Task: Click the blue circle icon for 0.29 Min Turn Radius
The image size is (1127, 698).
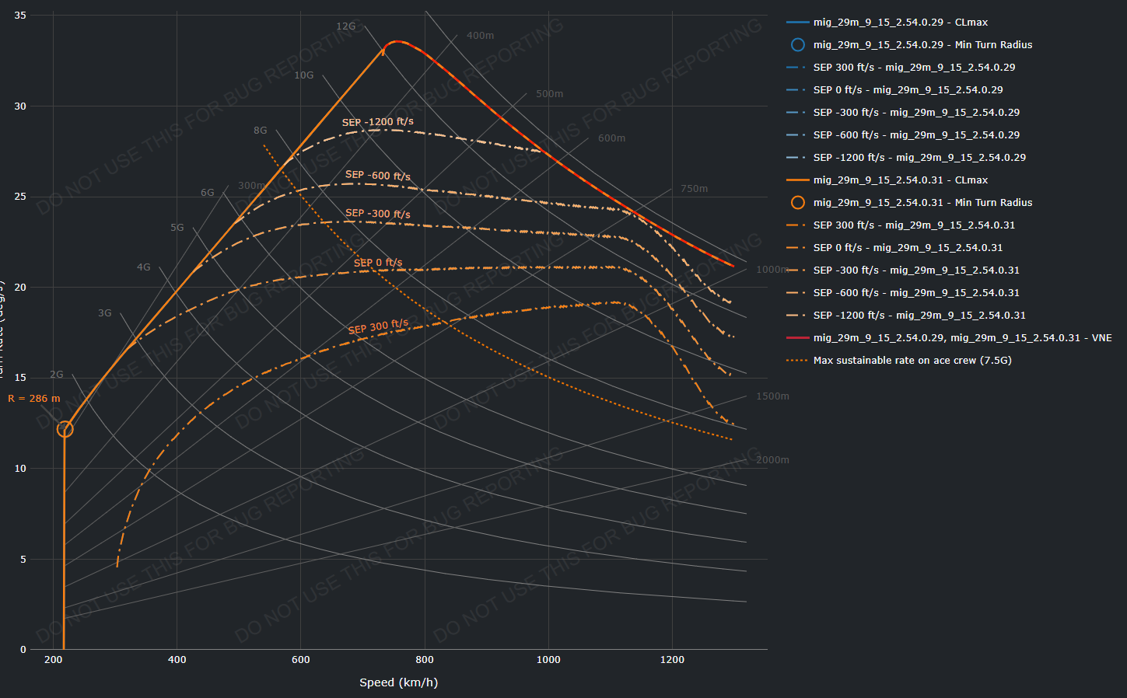Action: [797, 45]
